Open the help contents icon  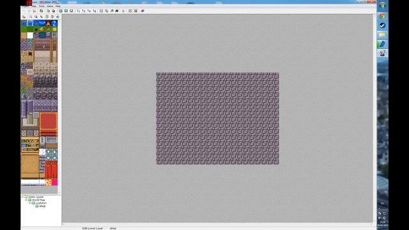[143, 11]
